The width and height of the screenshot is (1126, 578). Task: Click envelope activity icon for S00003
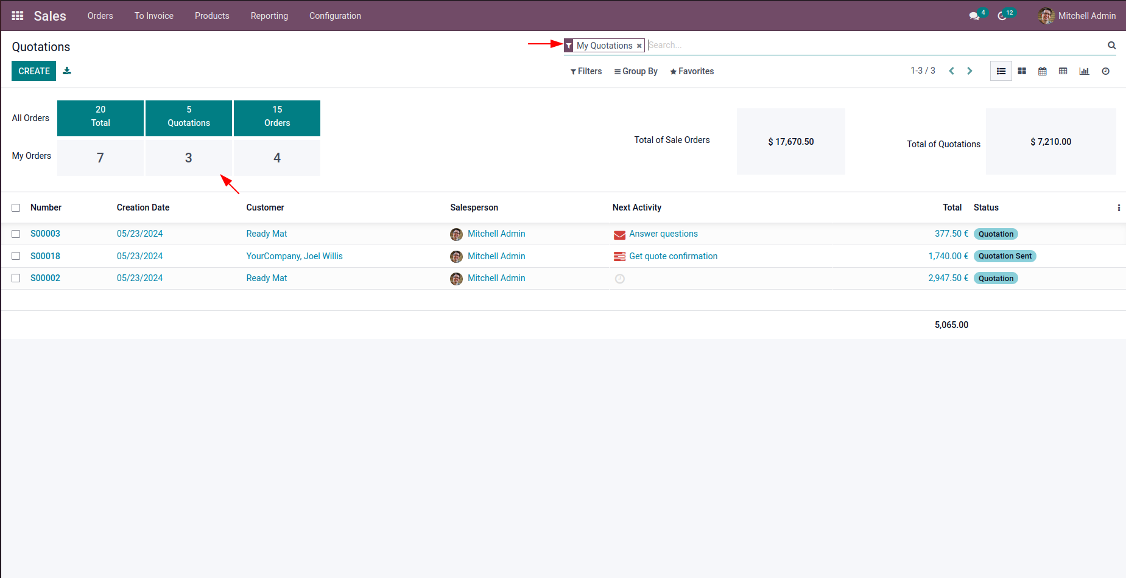tap(619, 235)
